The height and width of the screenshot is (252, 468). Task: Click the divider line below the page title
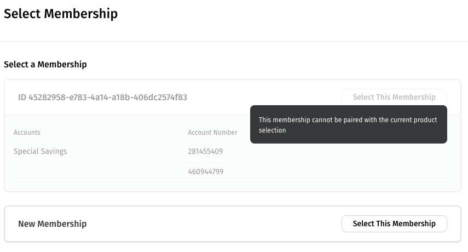pos(234,41)
